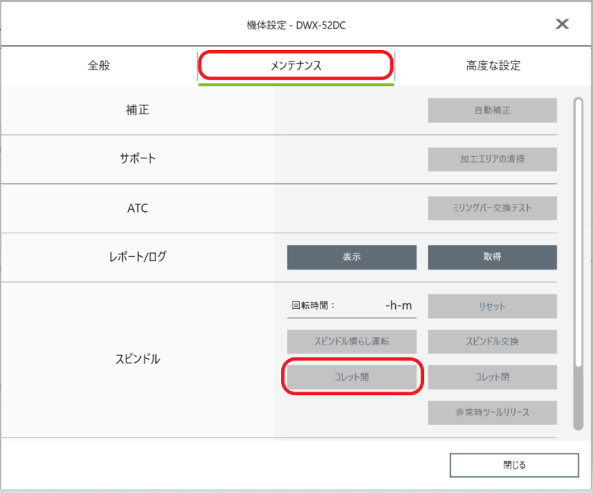Click the スピンドル交換 button
Image resolution: width=593 pixels, height=493 pixels.
pos(492,342)
